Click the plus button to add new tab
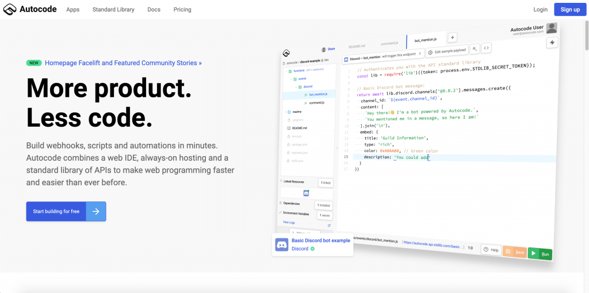The width and height of the screenshot is (589, 293). pos(452,37)
